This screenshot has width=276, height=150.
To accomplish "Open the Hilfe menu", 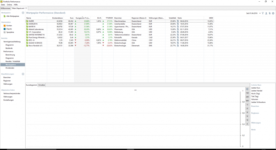I will [x=16, y=5].
